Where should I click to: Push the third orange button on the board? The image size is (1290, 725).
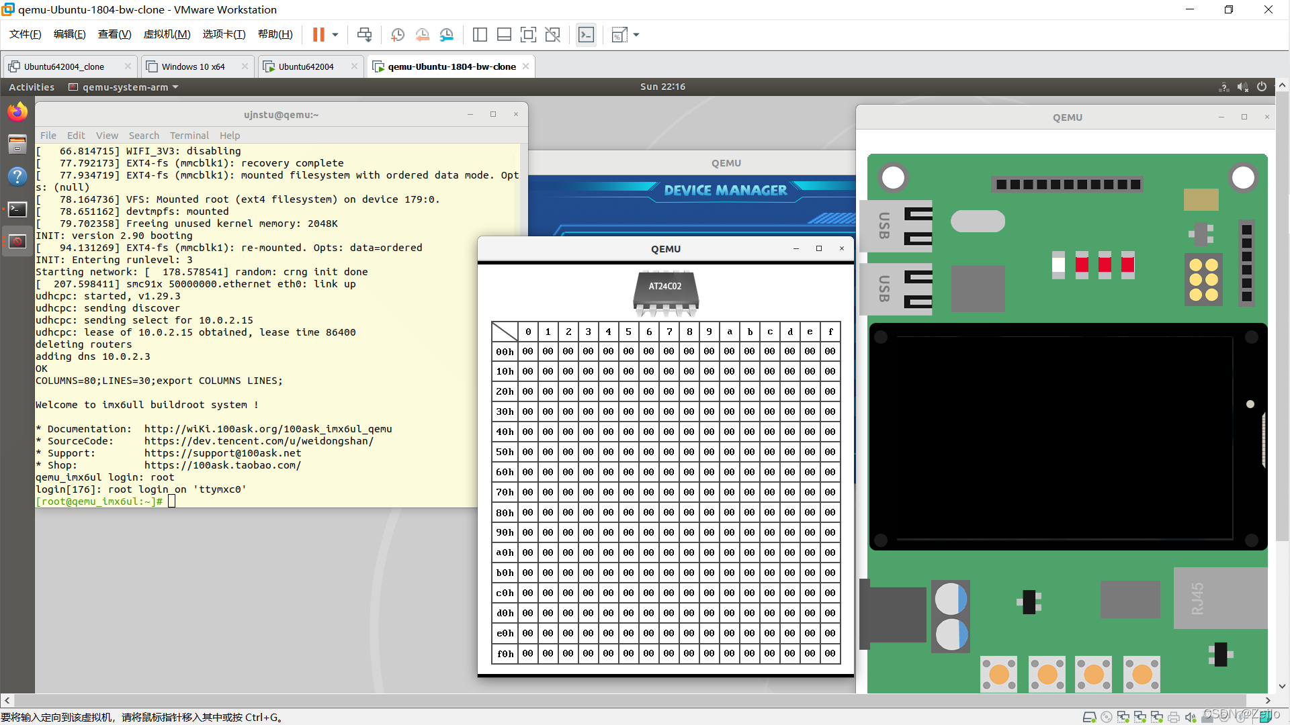coord(1094,673)
